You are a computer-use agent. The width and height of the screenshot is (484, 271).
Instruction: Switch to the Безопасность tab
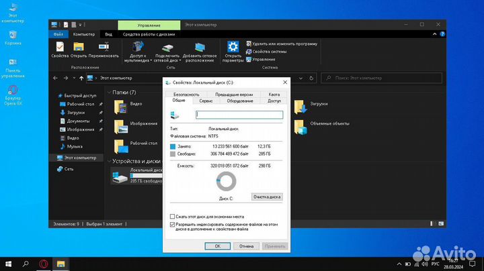(x=186, y=95)
